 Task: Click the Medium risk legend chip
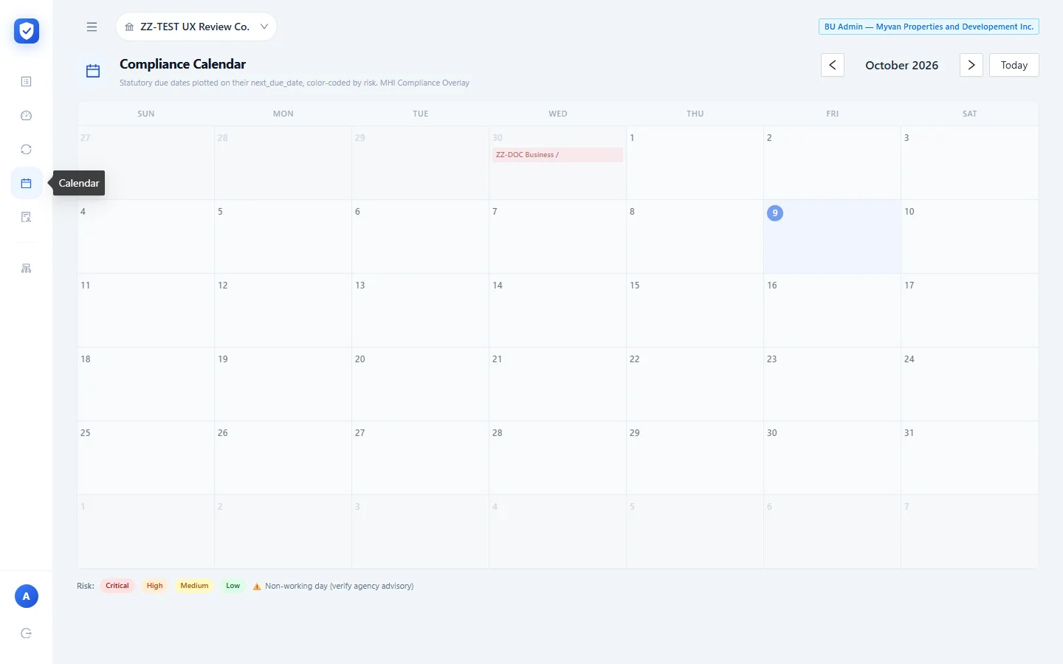[x=194, y=586]
